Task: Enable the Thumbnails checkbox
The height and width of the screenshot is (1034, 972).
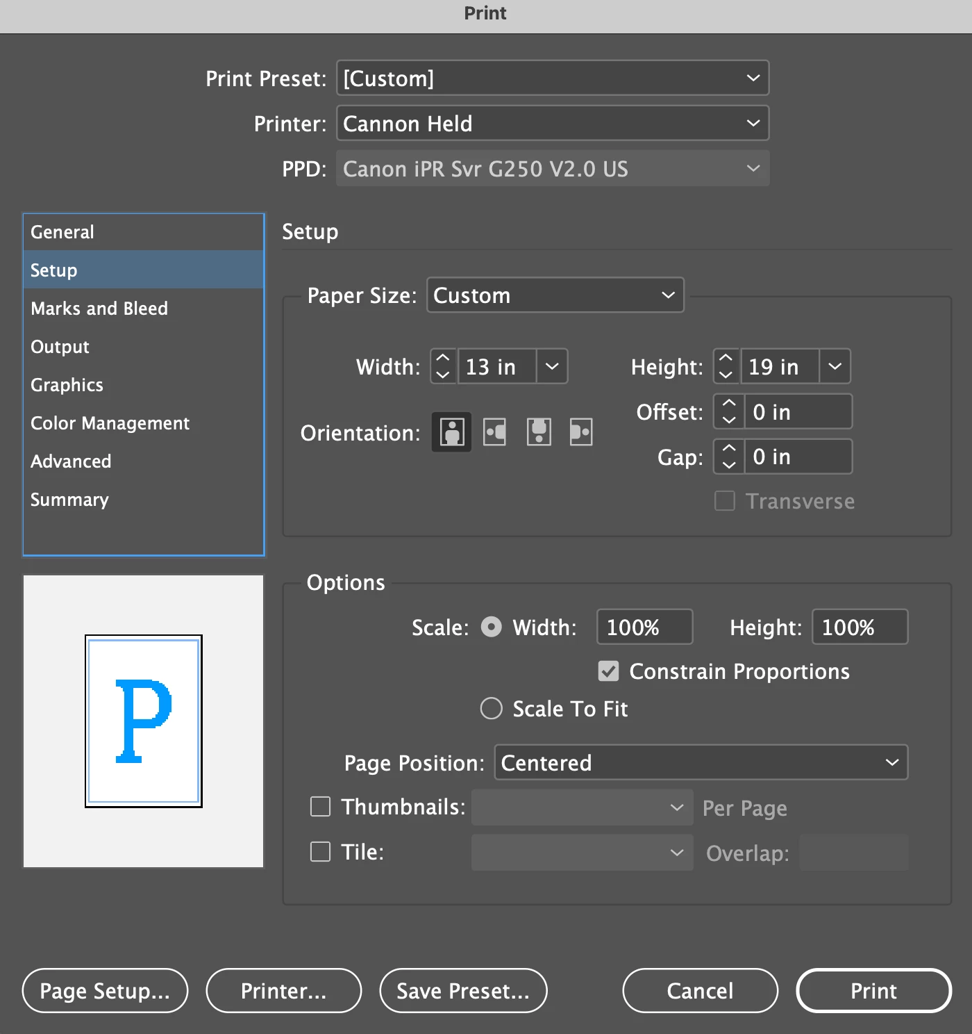Action: tap(320, 807)
